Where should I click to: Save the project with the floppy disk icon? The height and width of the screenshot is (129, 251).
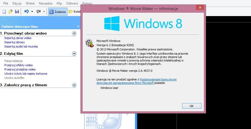click(x=17, y=12)
